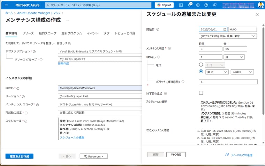Open the calendar picker for start date
The height and width of the screenshot is (166, 265).
pos(225,29)
